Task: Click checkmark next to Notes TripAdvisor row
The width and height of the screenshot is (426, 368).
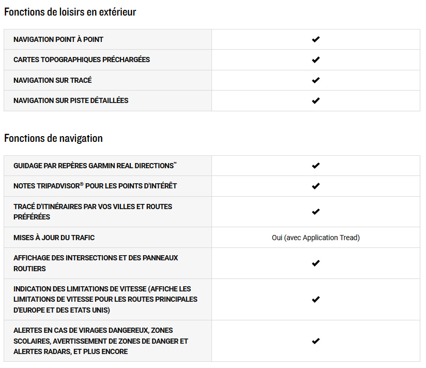Action: point(316,186)
